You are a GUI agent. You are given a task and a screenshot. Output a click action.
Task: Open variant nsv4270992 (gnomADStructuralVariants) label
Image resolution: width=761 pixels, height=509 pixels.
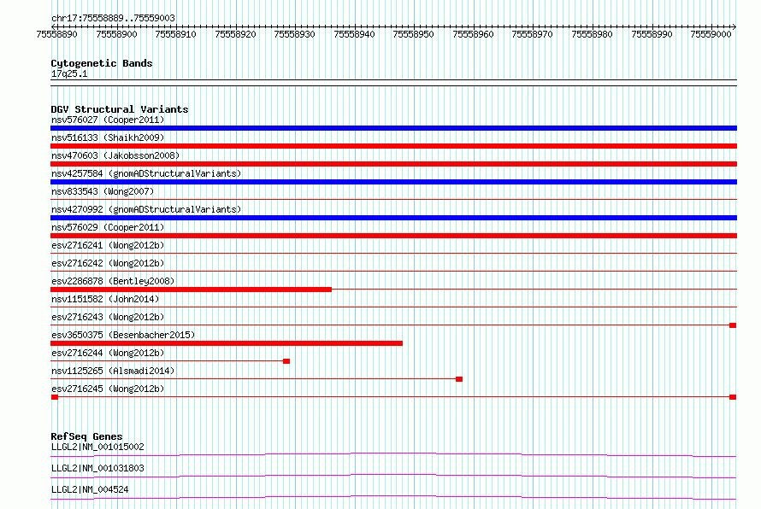pyautogui.click(x=146, y=209)
